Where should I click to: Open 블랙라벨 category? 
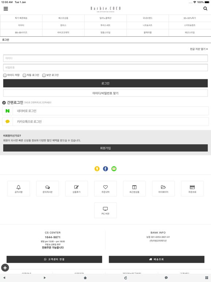click(x=148, y=33)
